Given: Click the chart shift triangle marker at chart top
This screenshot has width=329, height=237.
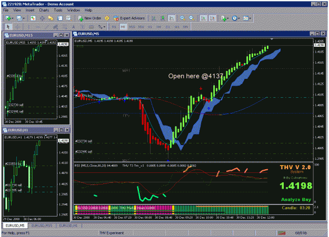Looking at the screenshot, I should 272,39.
